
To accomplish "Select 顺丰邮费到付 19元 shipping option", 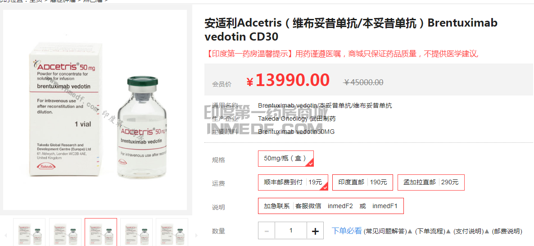I will click(293, 182).
